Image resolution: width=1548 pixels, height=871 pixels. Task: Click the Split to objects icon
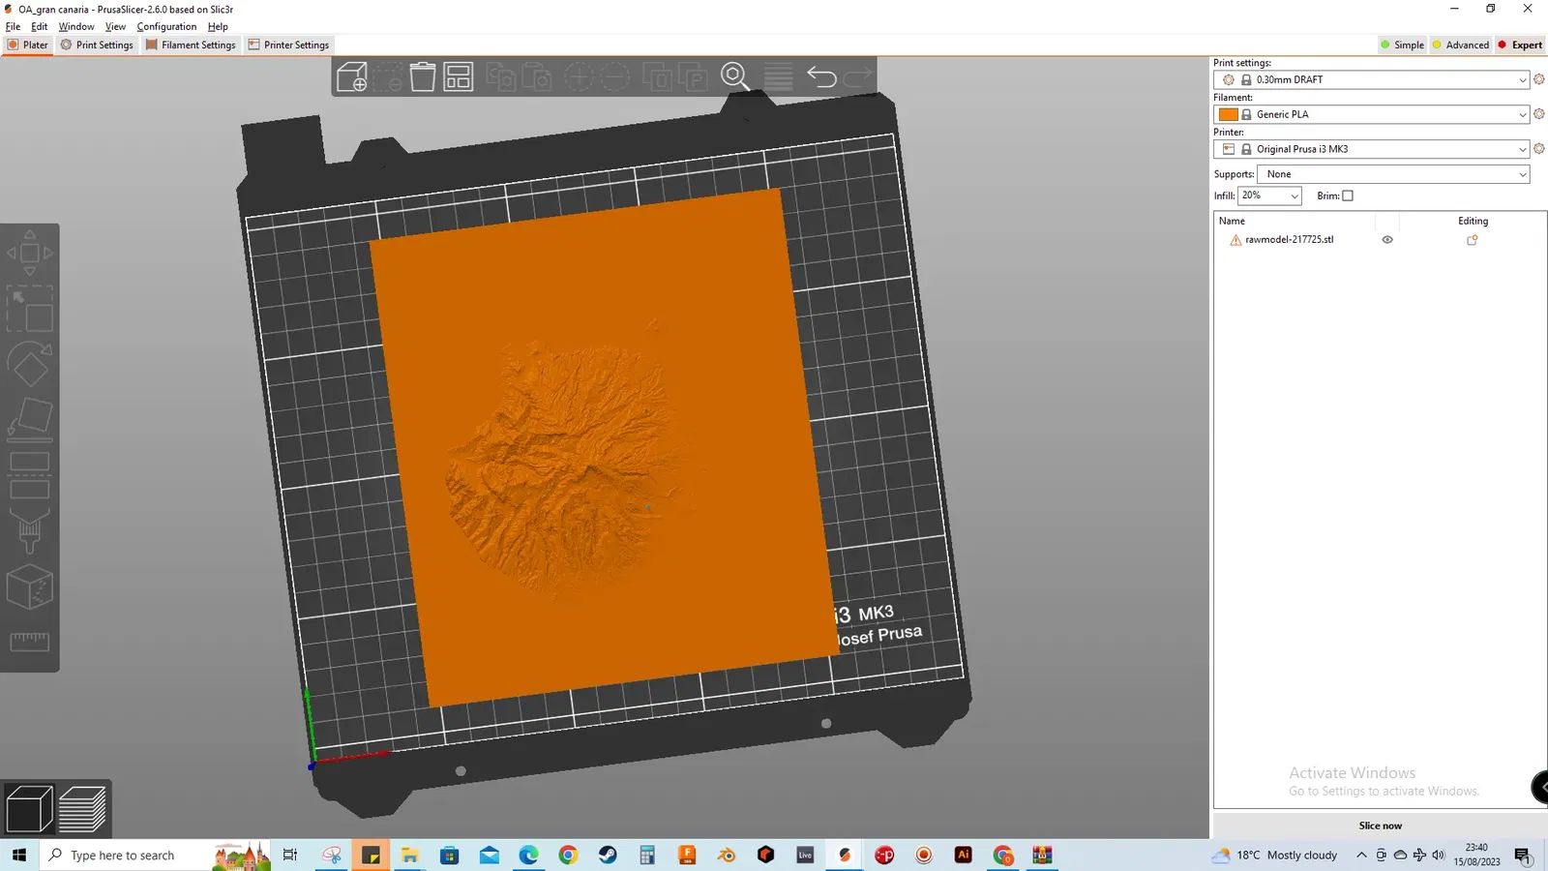coord(658,76)
